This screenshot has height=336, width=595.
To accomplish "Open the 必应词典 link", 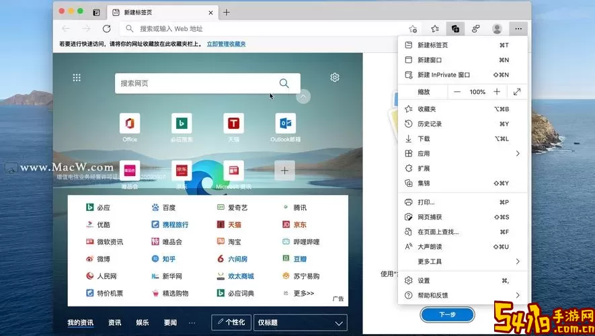I will pos(235,293).
